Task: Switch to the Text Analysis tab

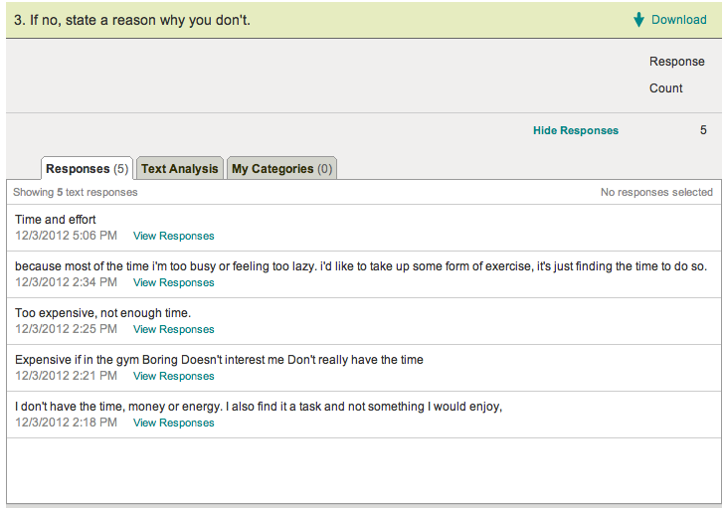Action: [x=180, y=168]
